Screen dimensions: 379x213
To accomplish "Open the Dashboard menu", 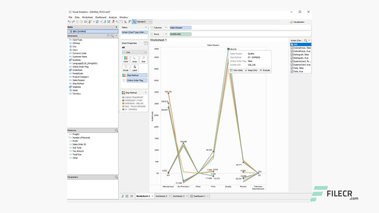I will click(x=101, y=17).
